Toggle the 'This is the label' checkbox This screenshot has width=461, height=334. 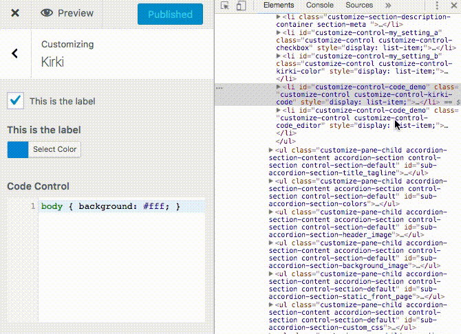pos(16,101)
